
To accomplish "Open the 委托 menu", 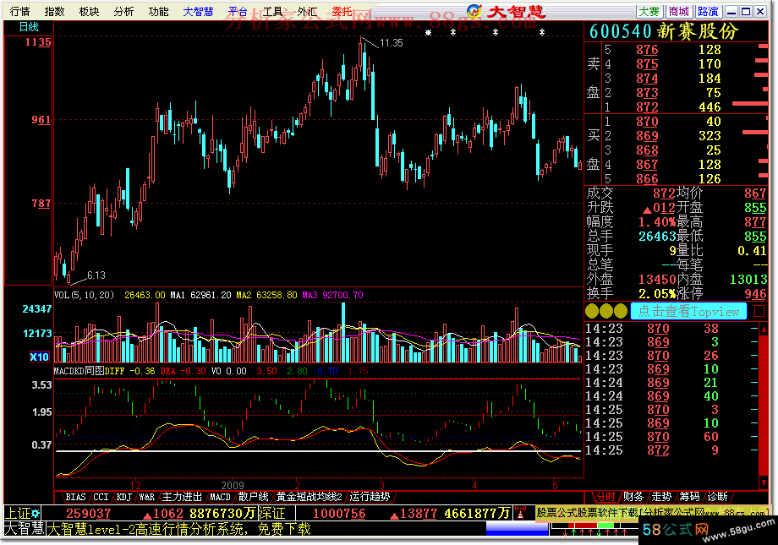I will pyautogui.click(x=342, y=11).
